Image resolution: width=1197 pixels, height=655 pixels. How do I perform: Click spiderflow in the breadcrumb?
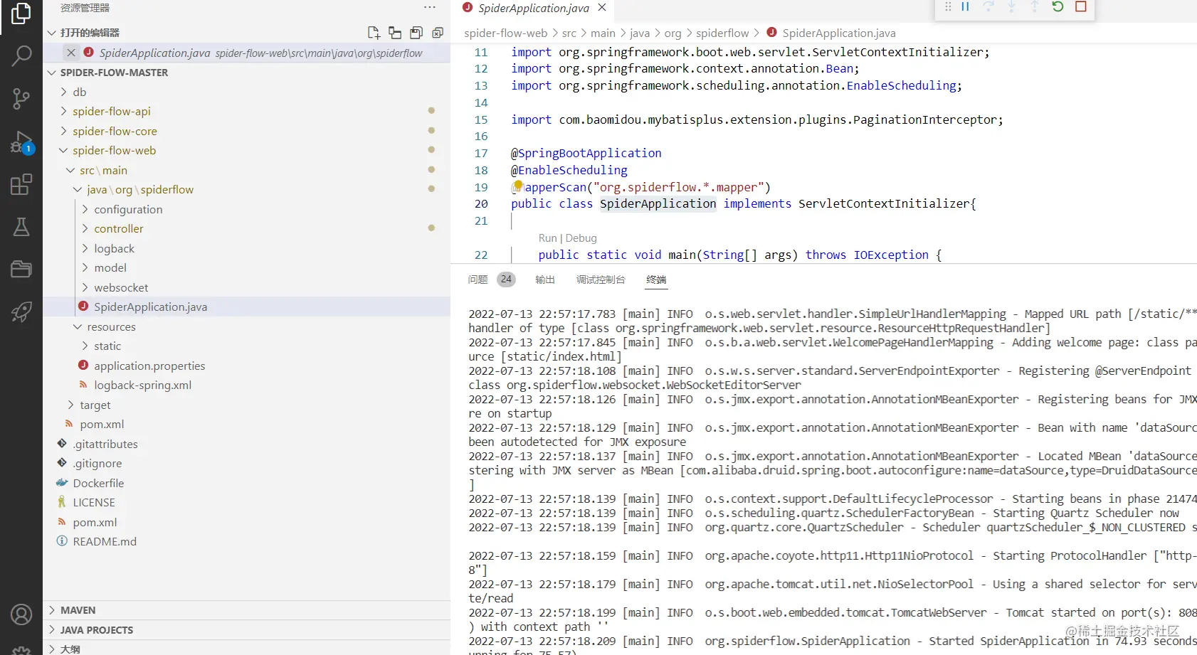tap(722, 33)
